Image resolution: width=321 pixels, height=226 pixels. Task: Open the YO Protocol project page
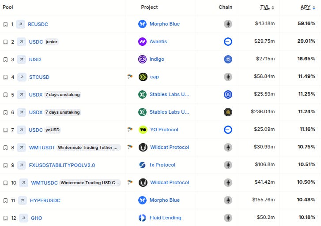pos(164,130)
